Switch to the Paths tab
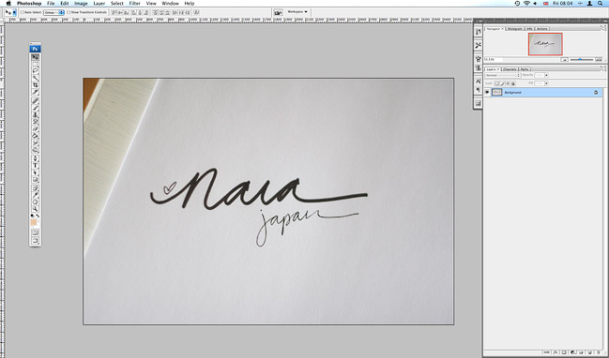The height and width of the screenshot is (358, 609). [525, 69]
